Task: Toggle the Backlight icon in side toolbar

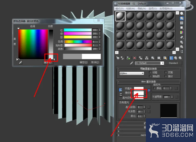Action: click(182, 18)
